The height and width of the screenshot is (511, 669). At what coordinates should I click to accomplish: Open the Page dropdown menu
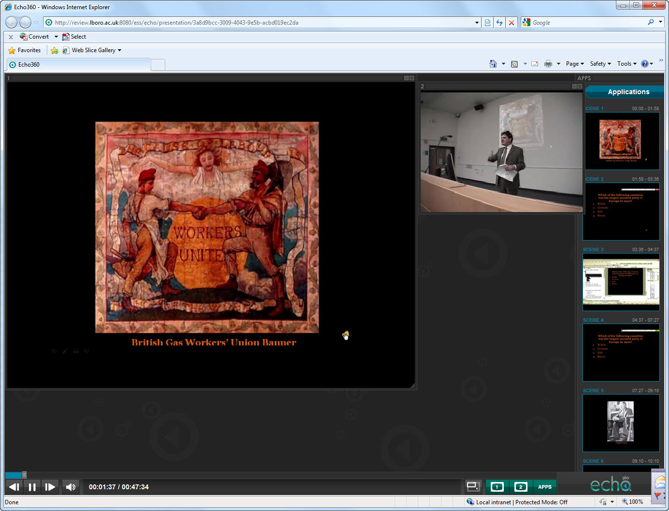574,64
